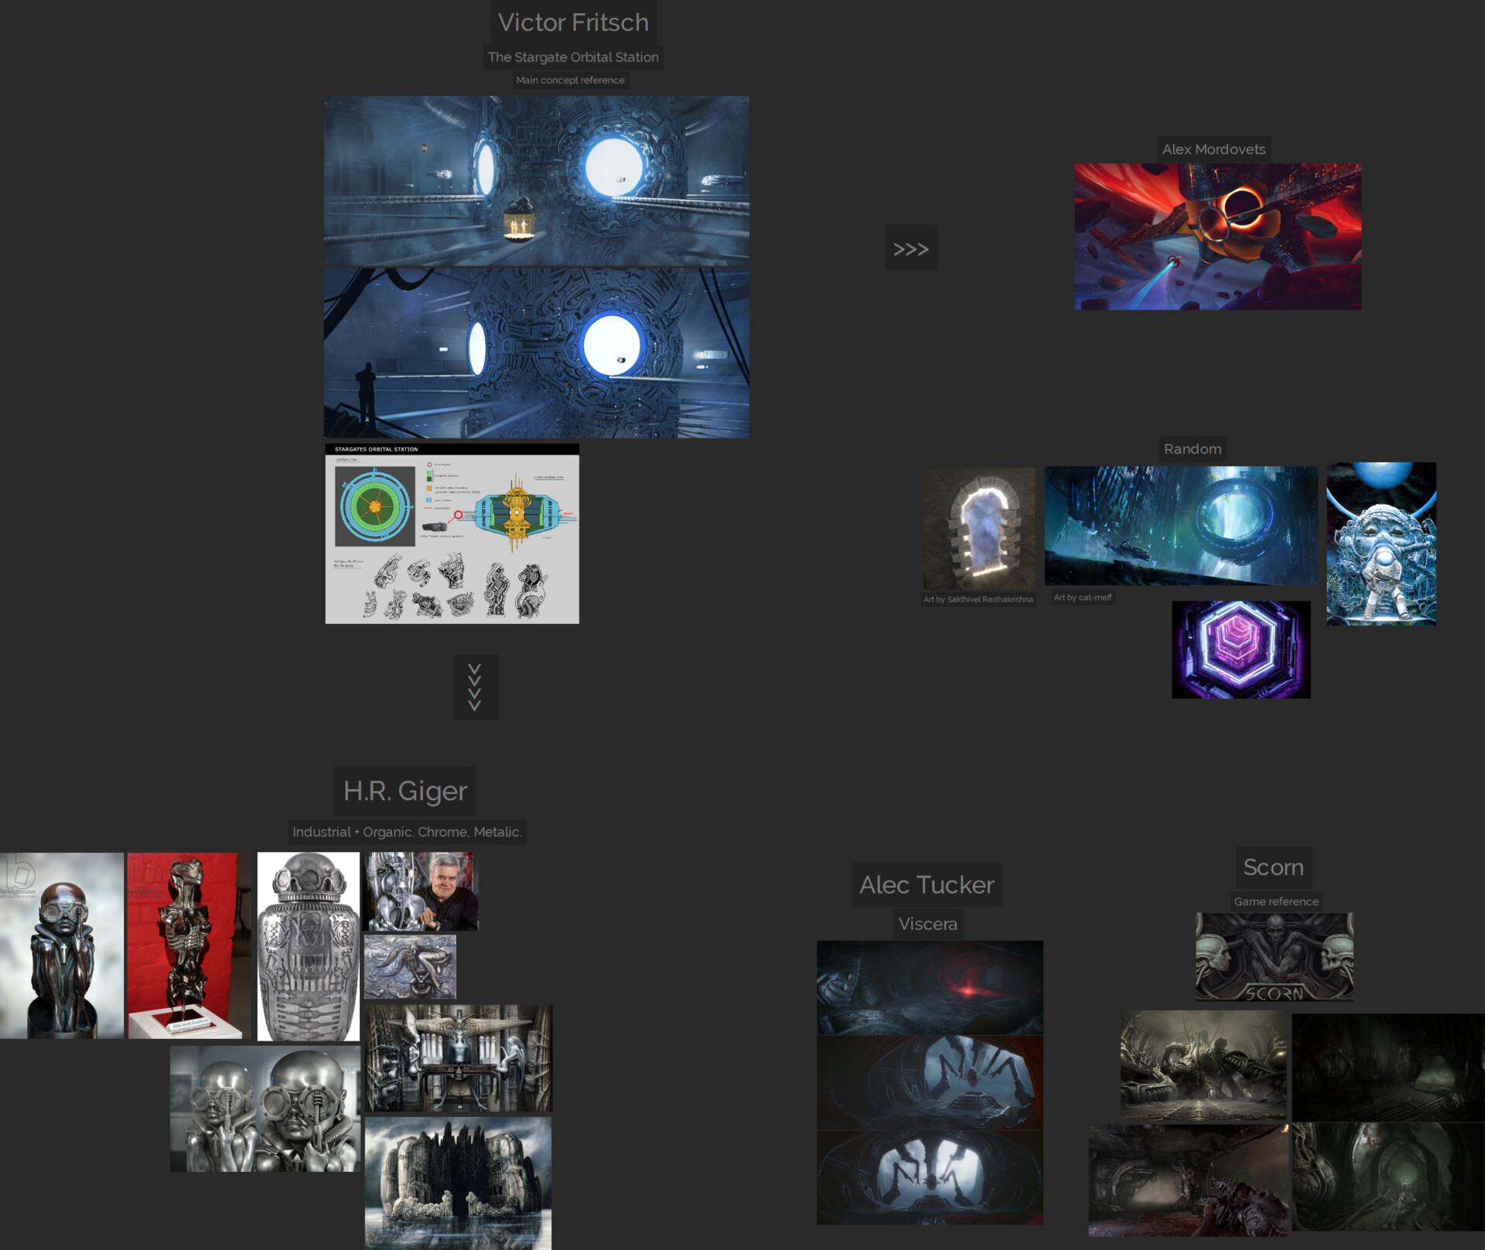
Task: Select two chrome goggled heads photo
Action: (265, 1109)
